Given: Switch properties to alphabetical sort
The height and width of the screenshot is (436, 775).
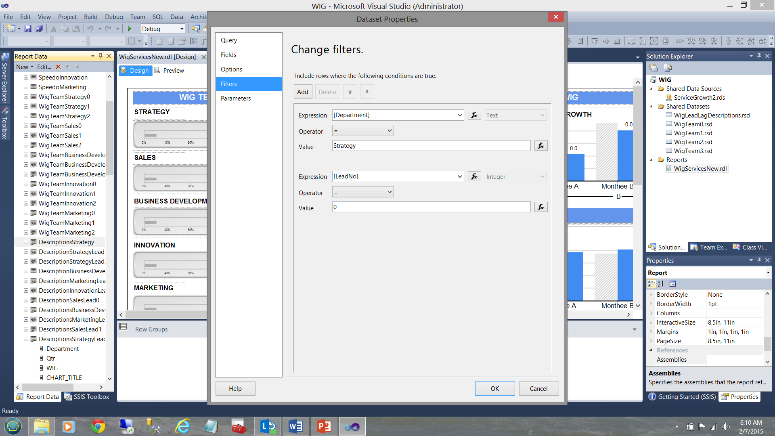Looking at the screenshot, I should [x=661, y=284].
